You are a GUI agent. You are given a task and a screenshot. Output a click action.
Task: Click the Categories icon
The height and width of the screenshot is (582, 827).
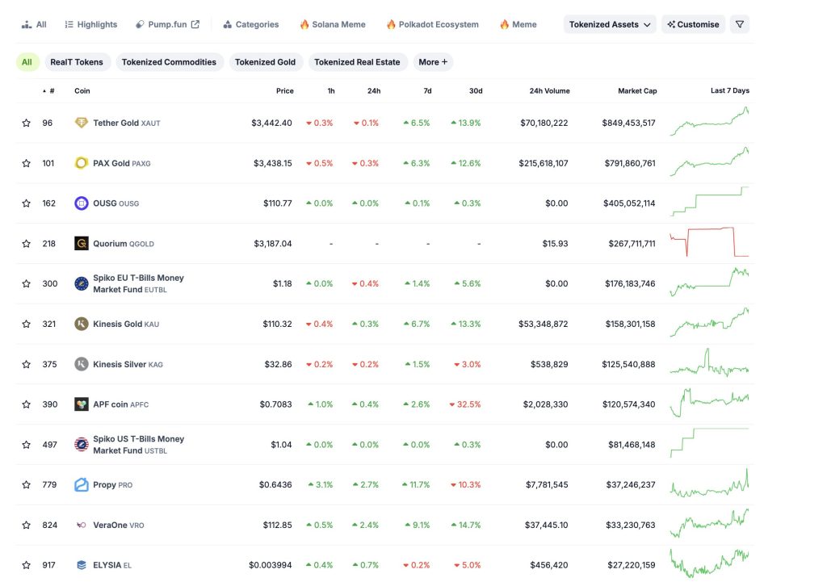(227, 24)
